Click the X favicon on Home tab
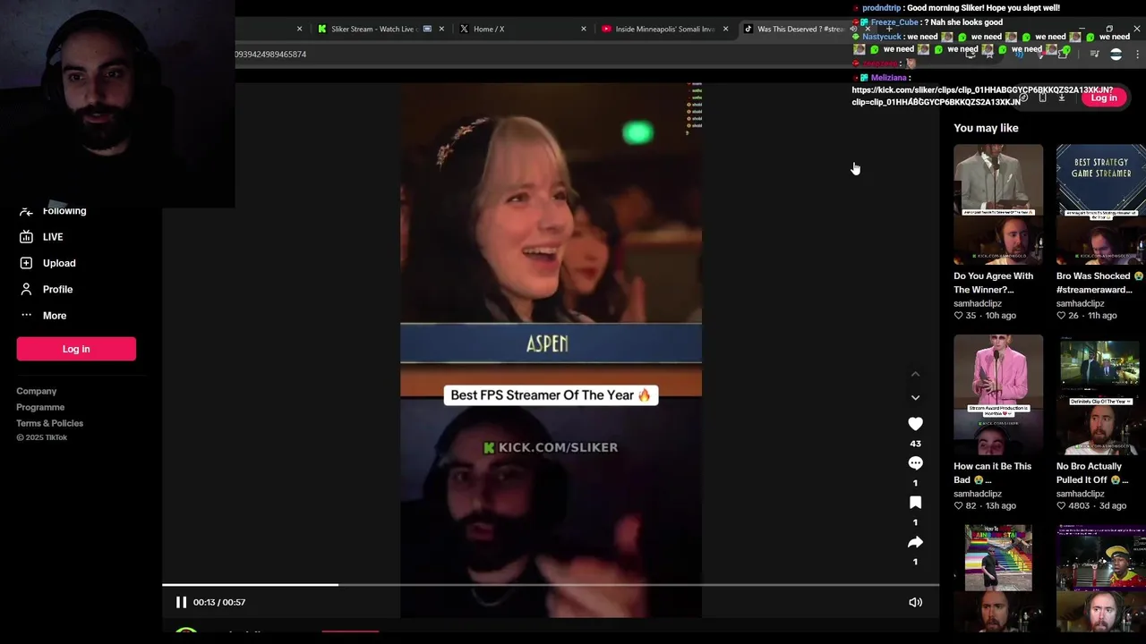This screenshot has height=644, width=1146. click(464, 29)
